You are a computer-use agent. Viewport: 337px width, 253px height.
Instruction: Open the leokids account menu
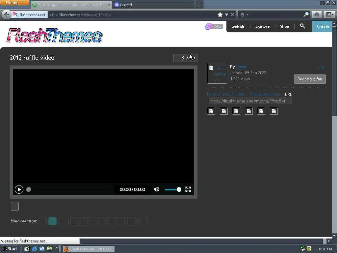[238, 26]
